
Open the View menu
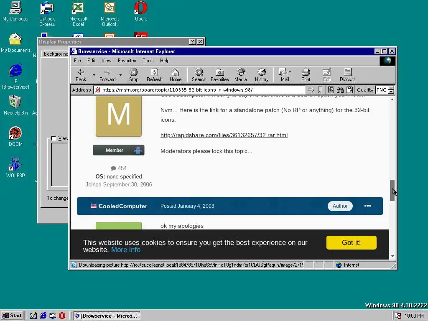(x=106, y=61)
